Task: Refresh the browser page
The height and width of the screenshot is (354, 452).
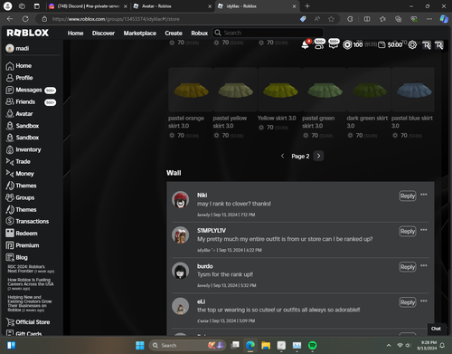Action: point(25,19)
